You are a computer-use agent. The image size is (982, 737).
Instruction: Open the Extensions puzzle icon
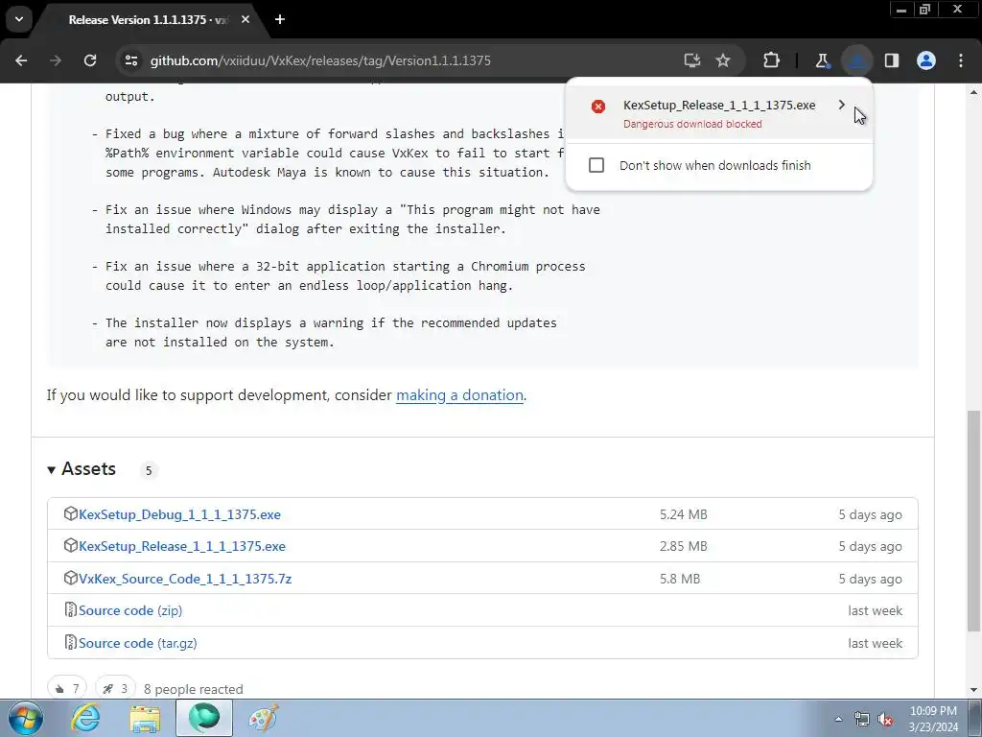772,60
